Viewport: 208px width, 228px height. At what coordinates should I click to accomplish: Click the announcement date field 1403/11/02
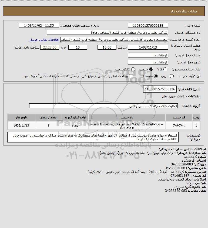39,25
